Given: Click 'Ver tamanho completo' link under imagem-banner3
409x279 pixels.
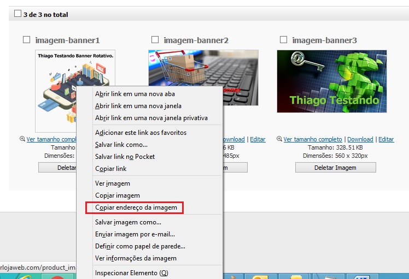Looking at the screenshot, I should (x=312, y=139).
